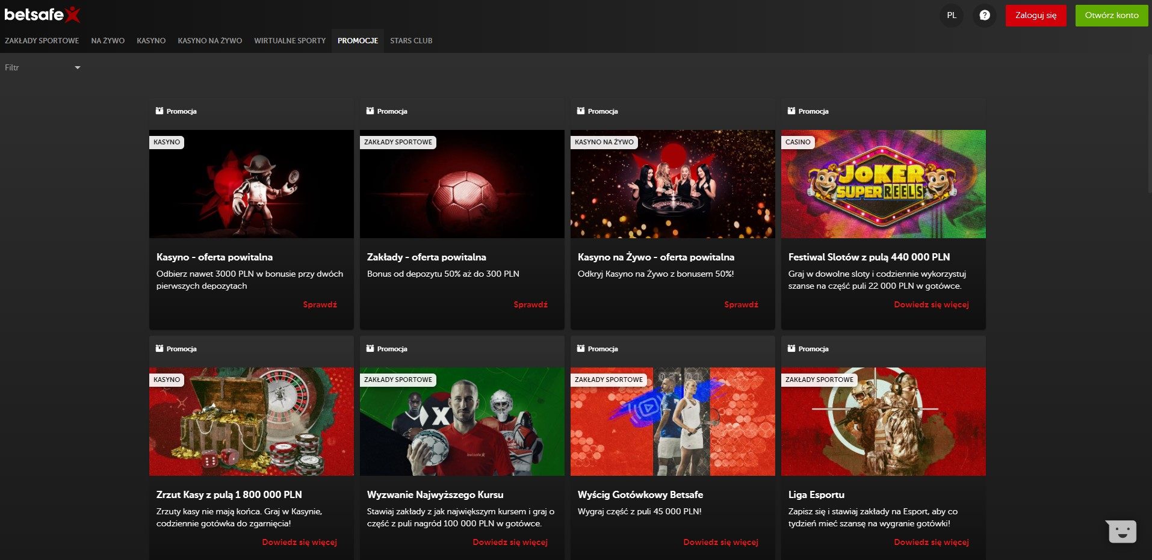Click the gift icon on the Zrzut Kasy card

[159, 349]
